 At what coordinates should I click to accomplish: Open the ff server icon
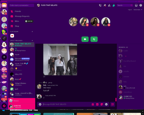tap(4, 57)
